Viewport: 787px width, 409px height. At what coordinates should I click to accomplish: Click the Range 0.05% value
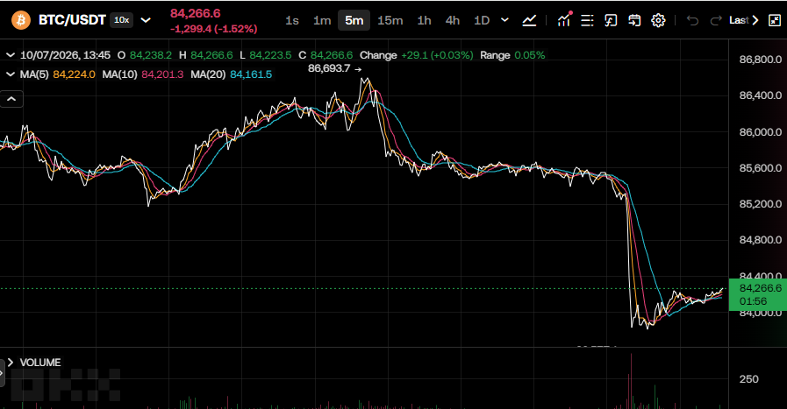530,55
